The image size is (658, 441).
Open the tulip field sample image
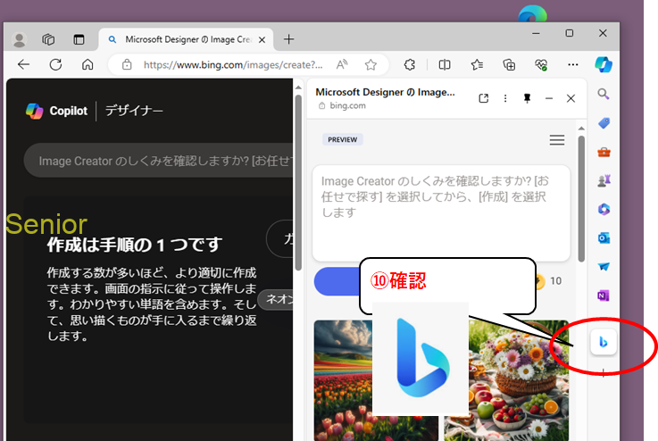point(343,380)
